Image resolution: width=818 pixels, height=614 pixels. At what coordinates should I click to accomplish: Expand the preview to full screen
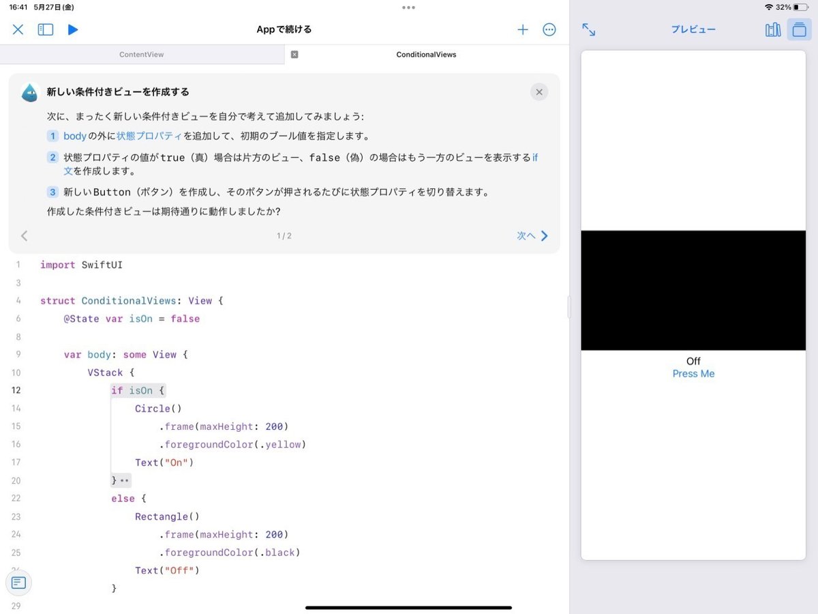(589, 29)
